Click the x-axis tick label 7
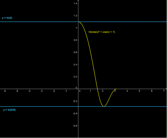 [x=164, y=91]
